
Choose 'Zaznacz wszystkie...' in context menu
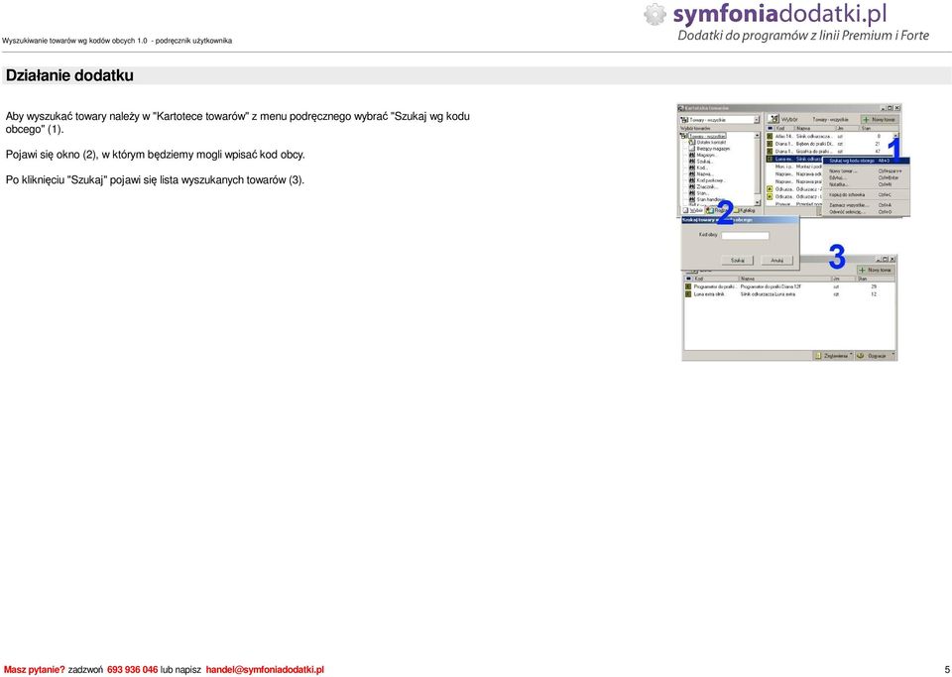[867, 205]
